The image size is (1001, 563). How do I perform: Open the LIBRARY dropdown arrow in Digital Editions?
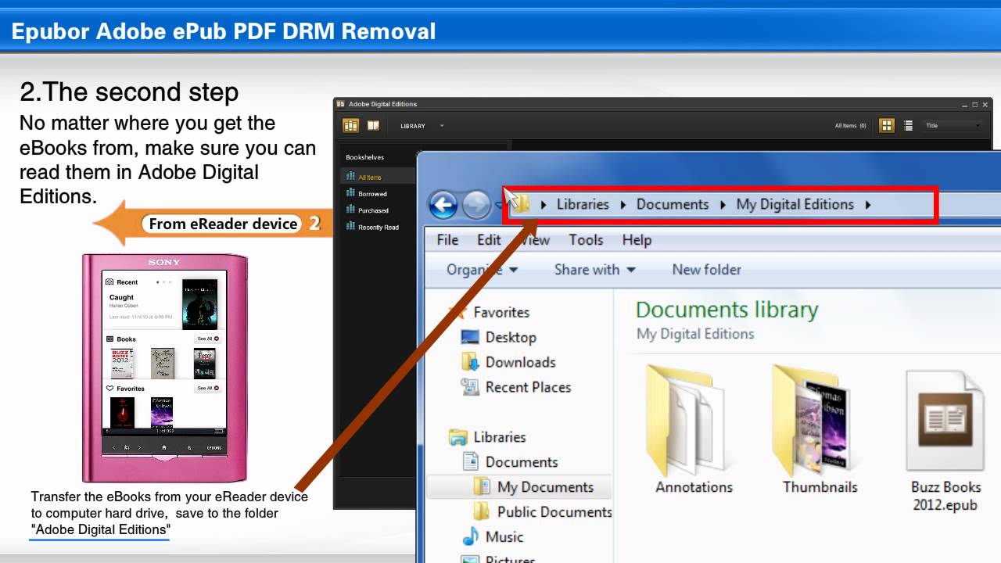click(441, 126)
